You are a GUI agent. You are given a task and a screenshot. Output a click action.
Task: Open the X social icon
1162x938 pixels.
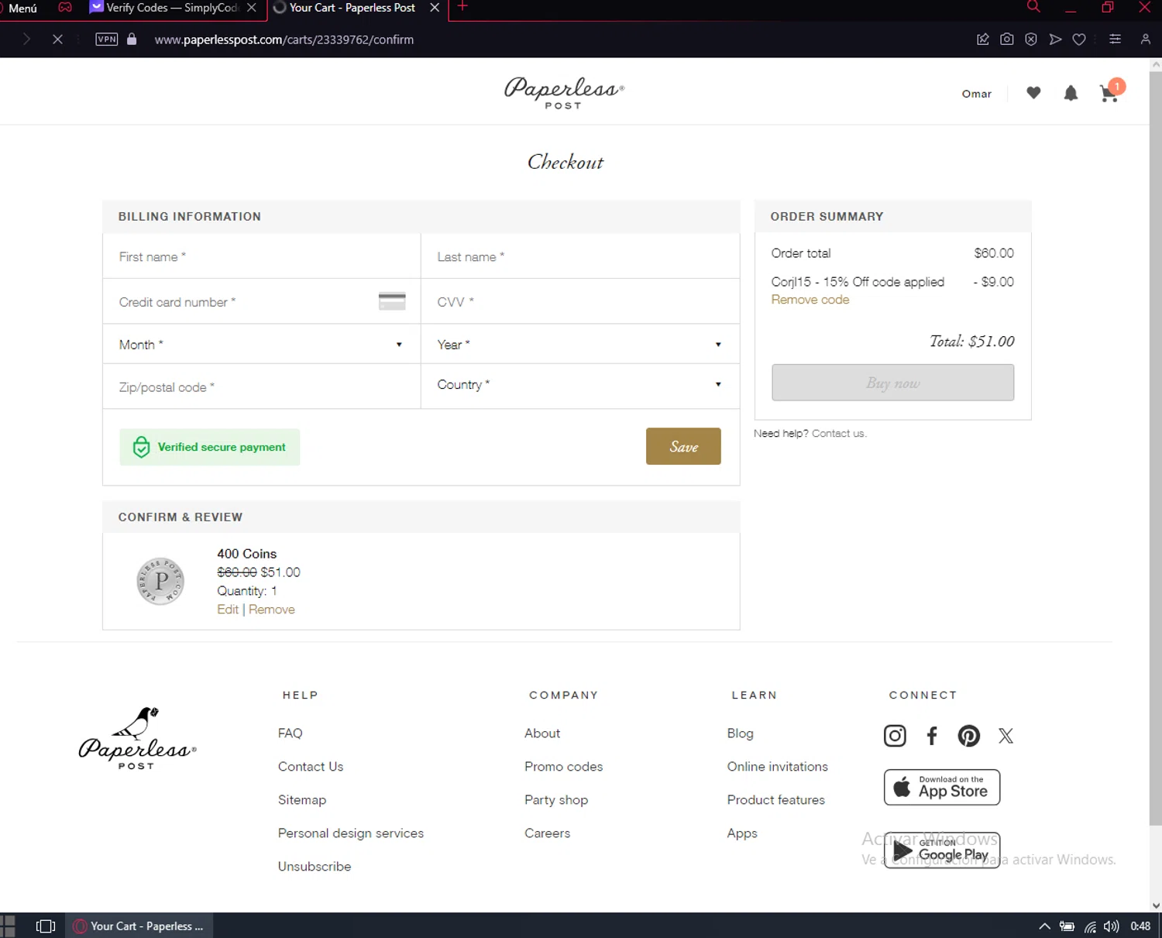coord(1006,736)
